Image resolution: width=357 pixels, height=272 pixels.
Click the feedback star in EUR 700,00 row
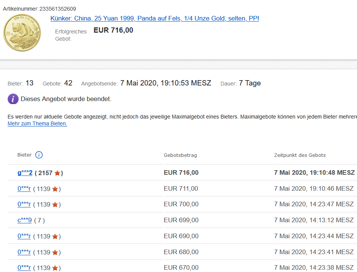(55, 205)
